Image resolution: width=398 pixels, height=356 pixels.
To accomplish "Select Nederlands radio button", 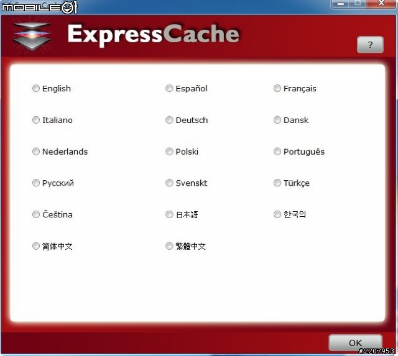I will pyautogui.click(x=36, y=152).
